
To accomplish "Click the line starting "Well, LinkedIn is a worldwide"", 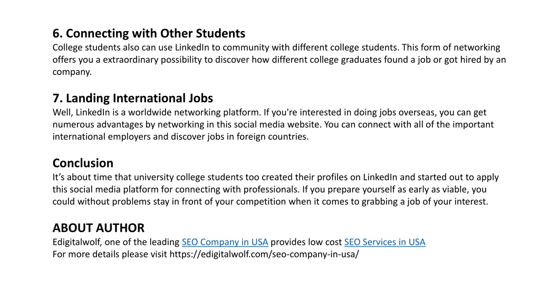I will coord(269,112).
